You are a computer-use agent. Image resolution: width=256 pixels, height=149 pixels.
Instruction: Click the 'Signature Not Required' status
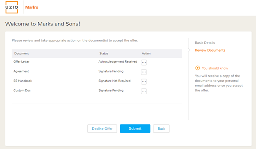pos(114,81)
